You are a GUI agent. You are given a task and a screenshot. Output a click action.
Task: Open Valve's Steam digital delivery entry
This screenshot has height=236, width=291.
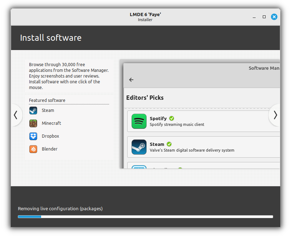[x=200, y=147]
